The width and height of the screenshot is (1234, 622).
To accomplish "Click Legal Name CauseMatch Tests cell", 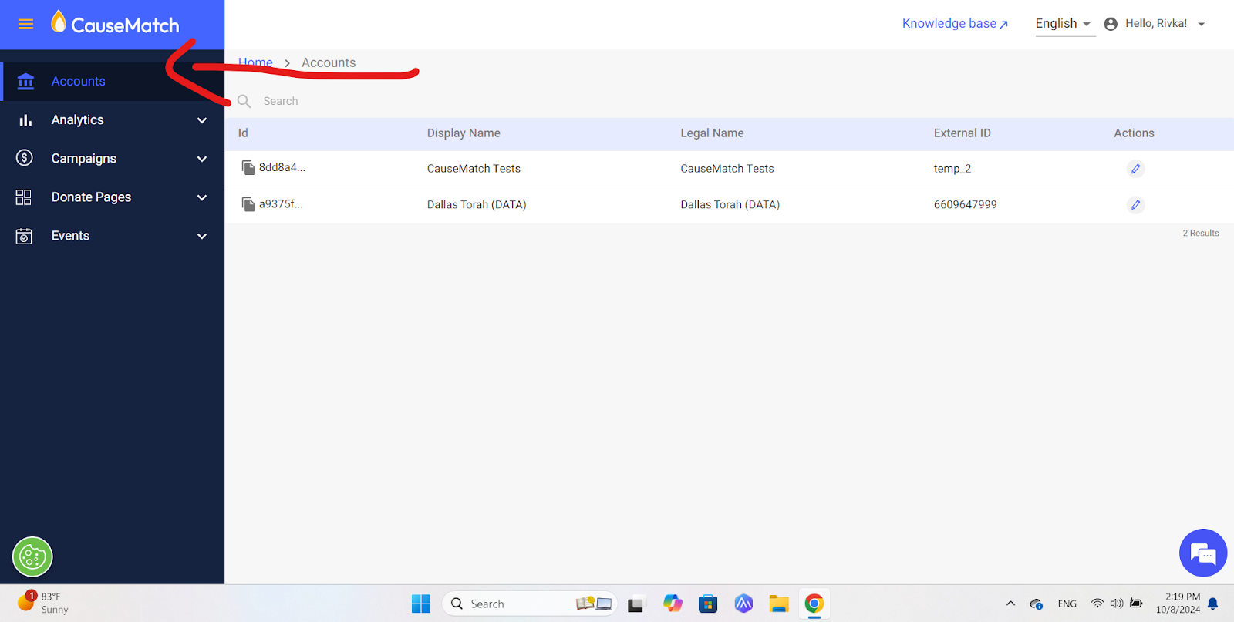I will 727,169.
